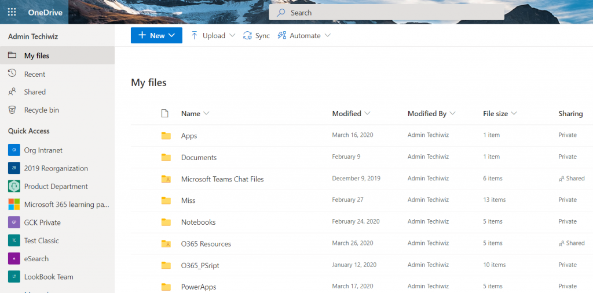Viewport: 593px width, 293px height.
Task: Click the Automate flow icon
Action: 282,35
